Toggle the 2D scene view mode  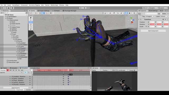[110, 13]
